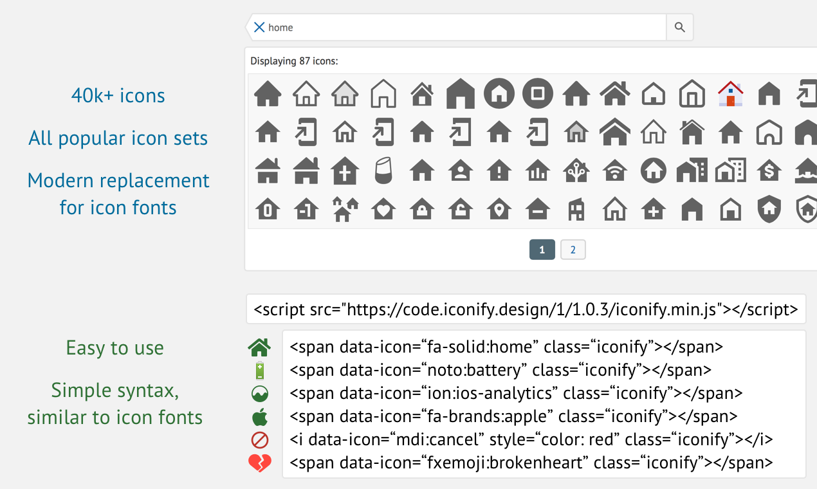817x489 pixels.
Task: Click the iconify.min.js script tag field
Action: 526,309
